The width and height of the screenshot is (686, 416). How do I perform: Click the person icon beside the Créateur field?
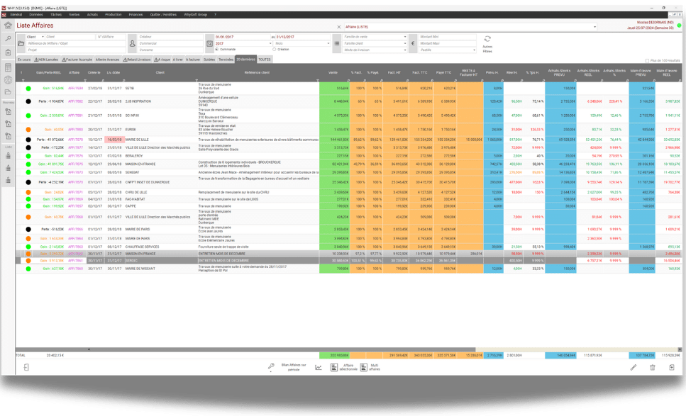(x=133, y=44)
